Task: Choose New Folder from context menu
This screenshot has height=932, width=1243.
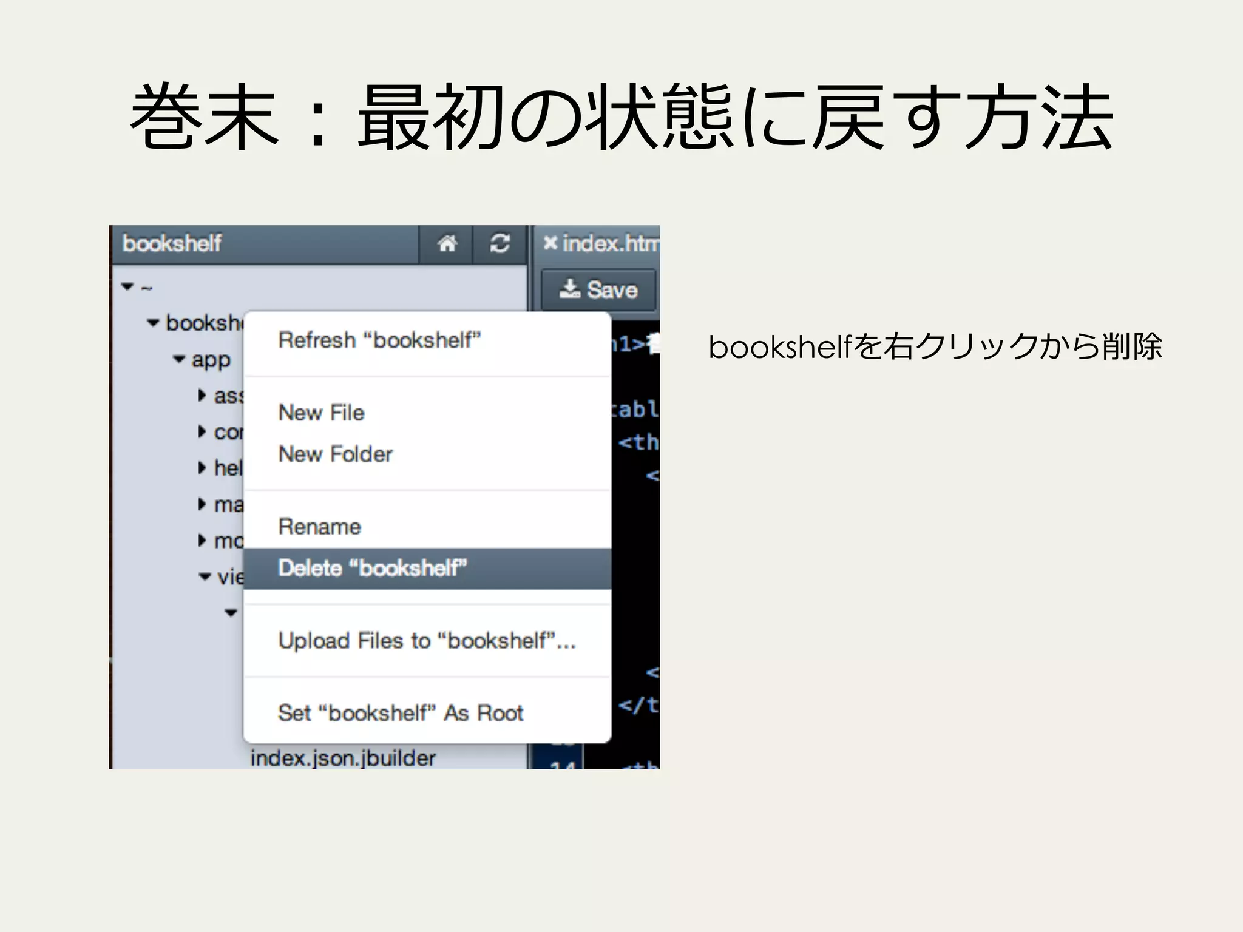Action: (427, 454)
